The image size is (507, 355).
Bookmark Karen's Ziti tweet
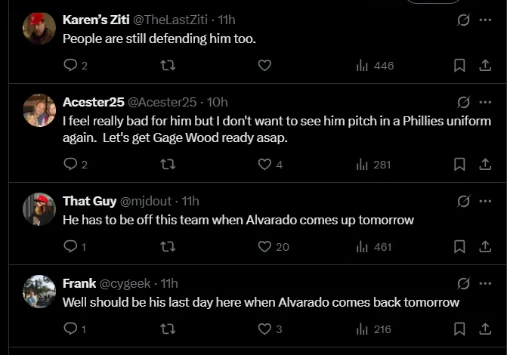pos(459,66)
